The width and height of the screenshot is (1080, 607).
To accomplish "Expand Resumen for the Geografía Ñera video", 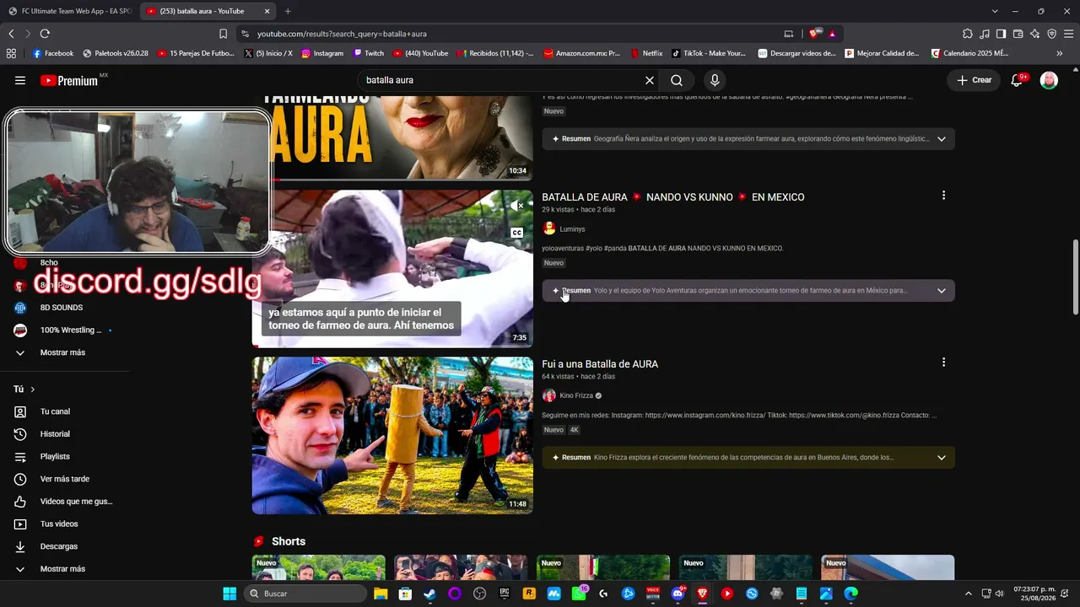I will 748,138.
